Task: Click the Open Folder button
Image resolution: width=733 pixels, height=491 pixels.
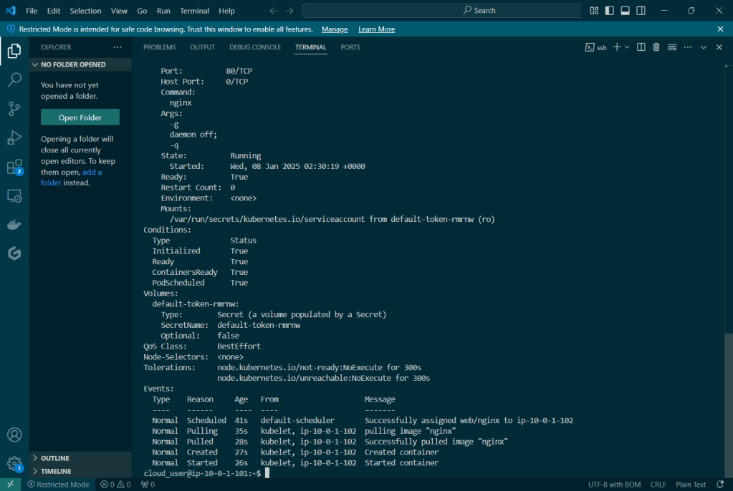Action: pos(80,117)
